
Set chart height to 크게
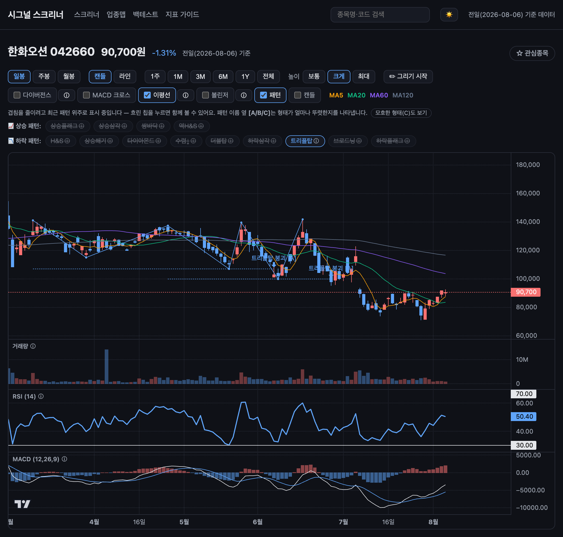tap(339, 77)
